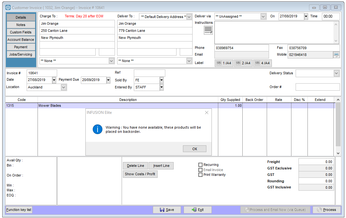Enable the Recurring checkbox

(x=200, y=165)
